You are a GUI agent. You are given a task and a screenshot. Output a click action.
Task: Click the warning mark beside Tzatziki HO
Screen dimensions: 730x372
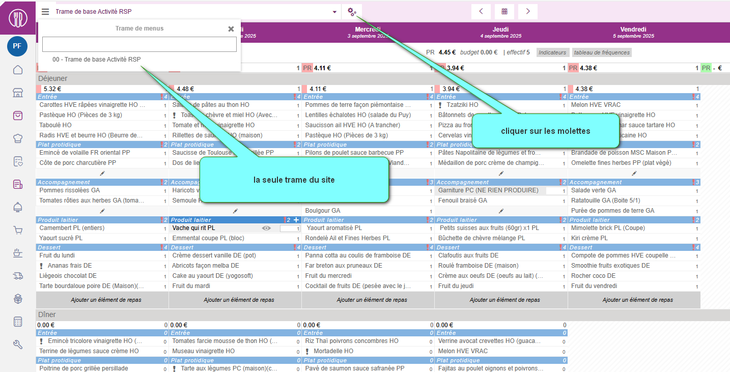440,105
